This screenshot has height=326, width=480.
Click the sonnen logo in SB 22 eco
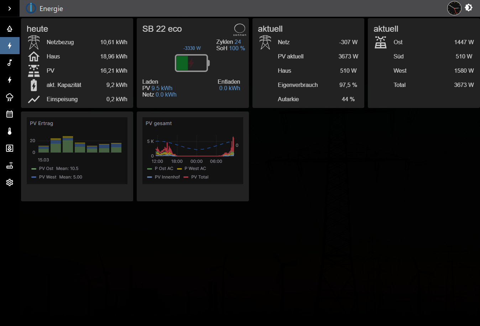240,30
